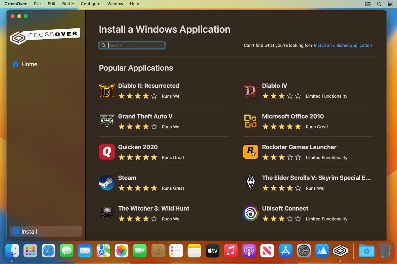Select the Diablo IV title

(275, 85)
